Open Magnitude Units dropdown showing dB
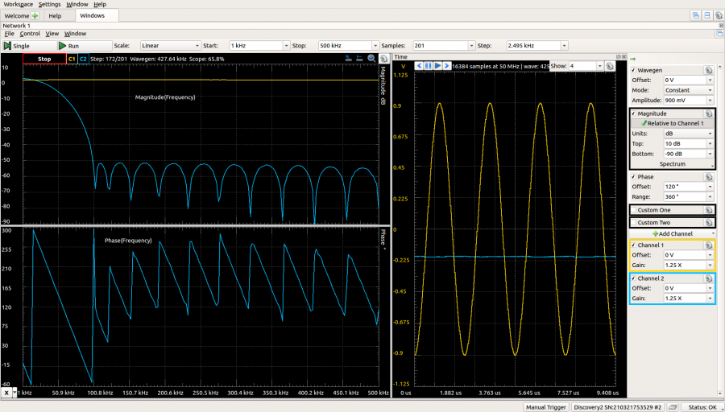The height and width of the screenshot is (412, 725). (x=689, y=134)
